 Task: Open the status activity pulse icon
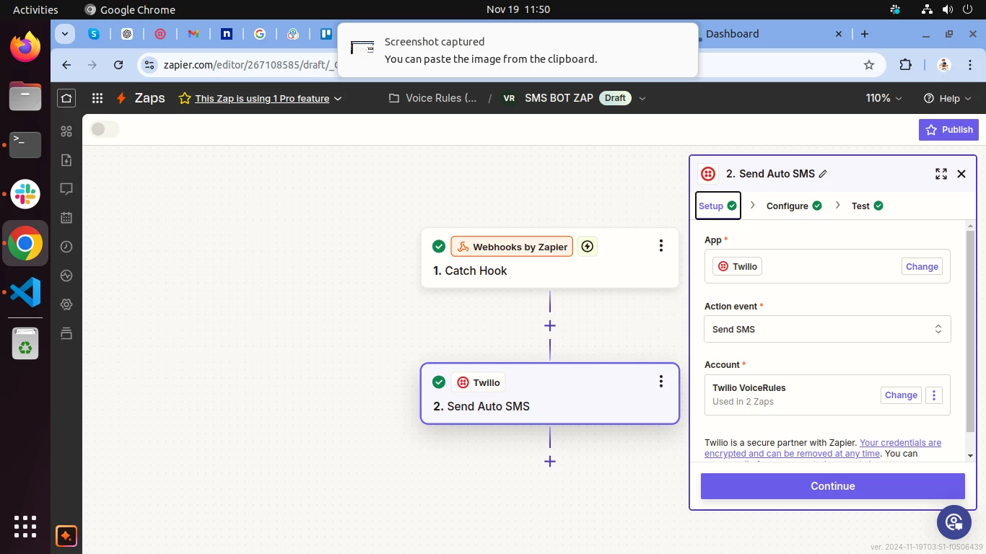point(66,276)
